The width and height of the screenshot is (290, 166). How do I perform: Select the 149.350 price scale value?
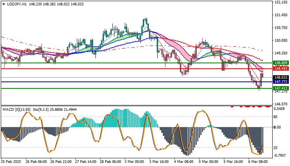tap(281, 53)
